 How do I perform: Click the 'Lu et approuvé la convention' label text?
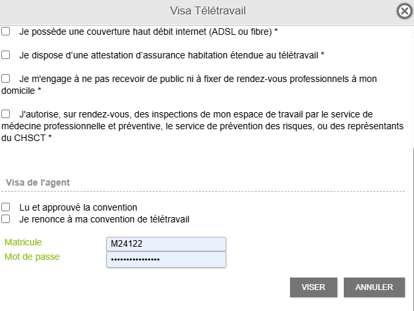(x=78, y=207)
